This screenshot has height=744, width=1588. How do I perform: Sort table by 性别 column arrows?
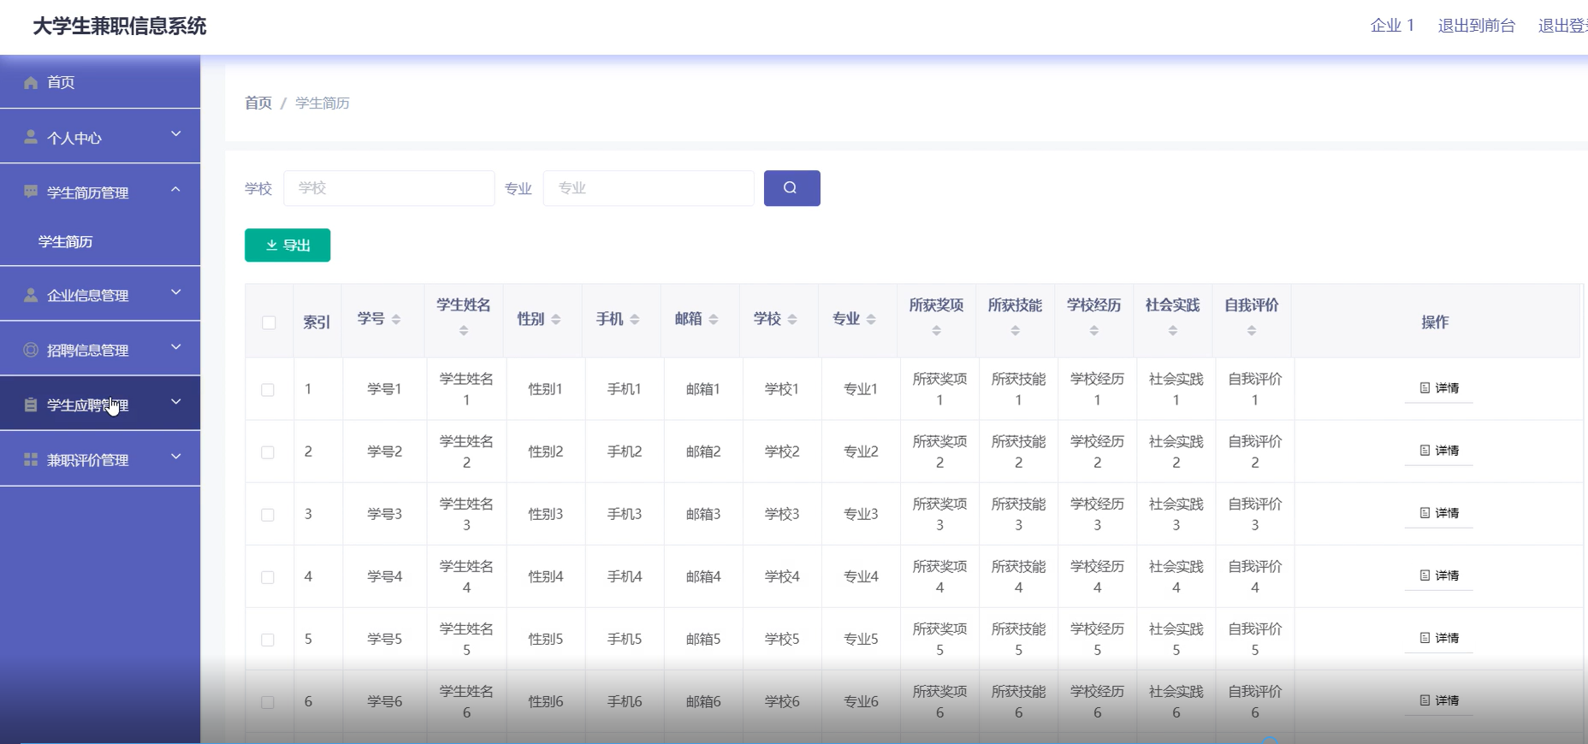pyautogui.click(x=556, y=319)
